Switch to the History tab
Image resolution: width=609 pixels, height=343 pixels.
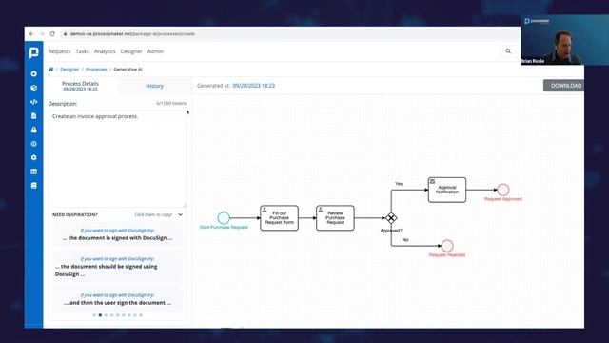coord(154,86)
